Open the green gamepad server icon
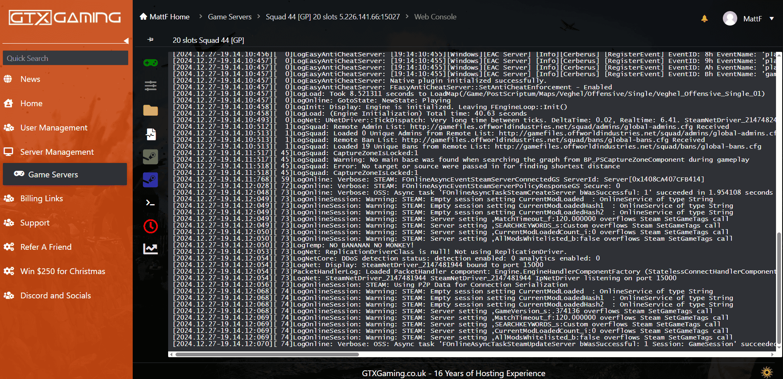 pos(150,63)
